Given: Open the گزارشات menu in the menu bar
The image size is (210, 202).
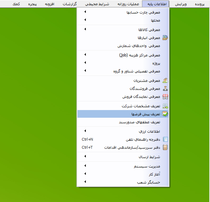Looking at the screenshot, I should (70, 4).
